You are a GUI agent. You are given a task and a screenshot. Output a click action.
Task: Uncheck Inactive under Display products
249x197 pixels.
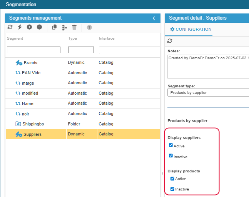click(x=172, y=189)
